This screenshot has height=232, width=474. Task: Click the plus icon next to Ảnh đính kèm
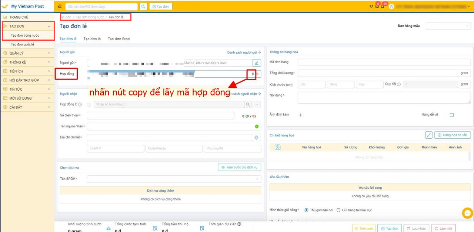click(300, 115)
